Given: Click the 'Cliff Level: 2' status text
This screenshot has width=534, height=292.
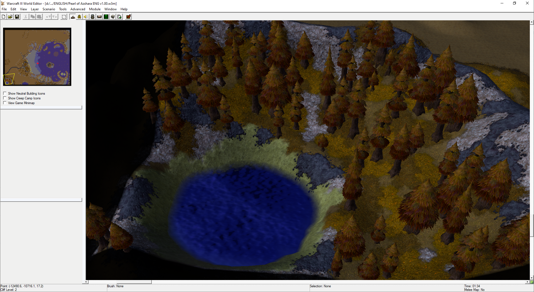Looking at the screenshot, I should (x=9, y=290).
